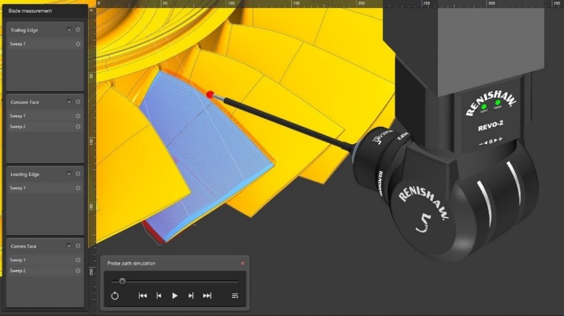
Task: Select Sweep 1 under Trailing Edge
Action: (x=37, y=44)
